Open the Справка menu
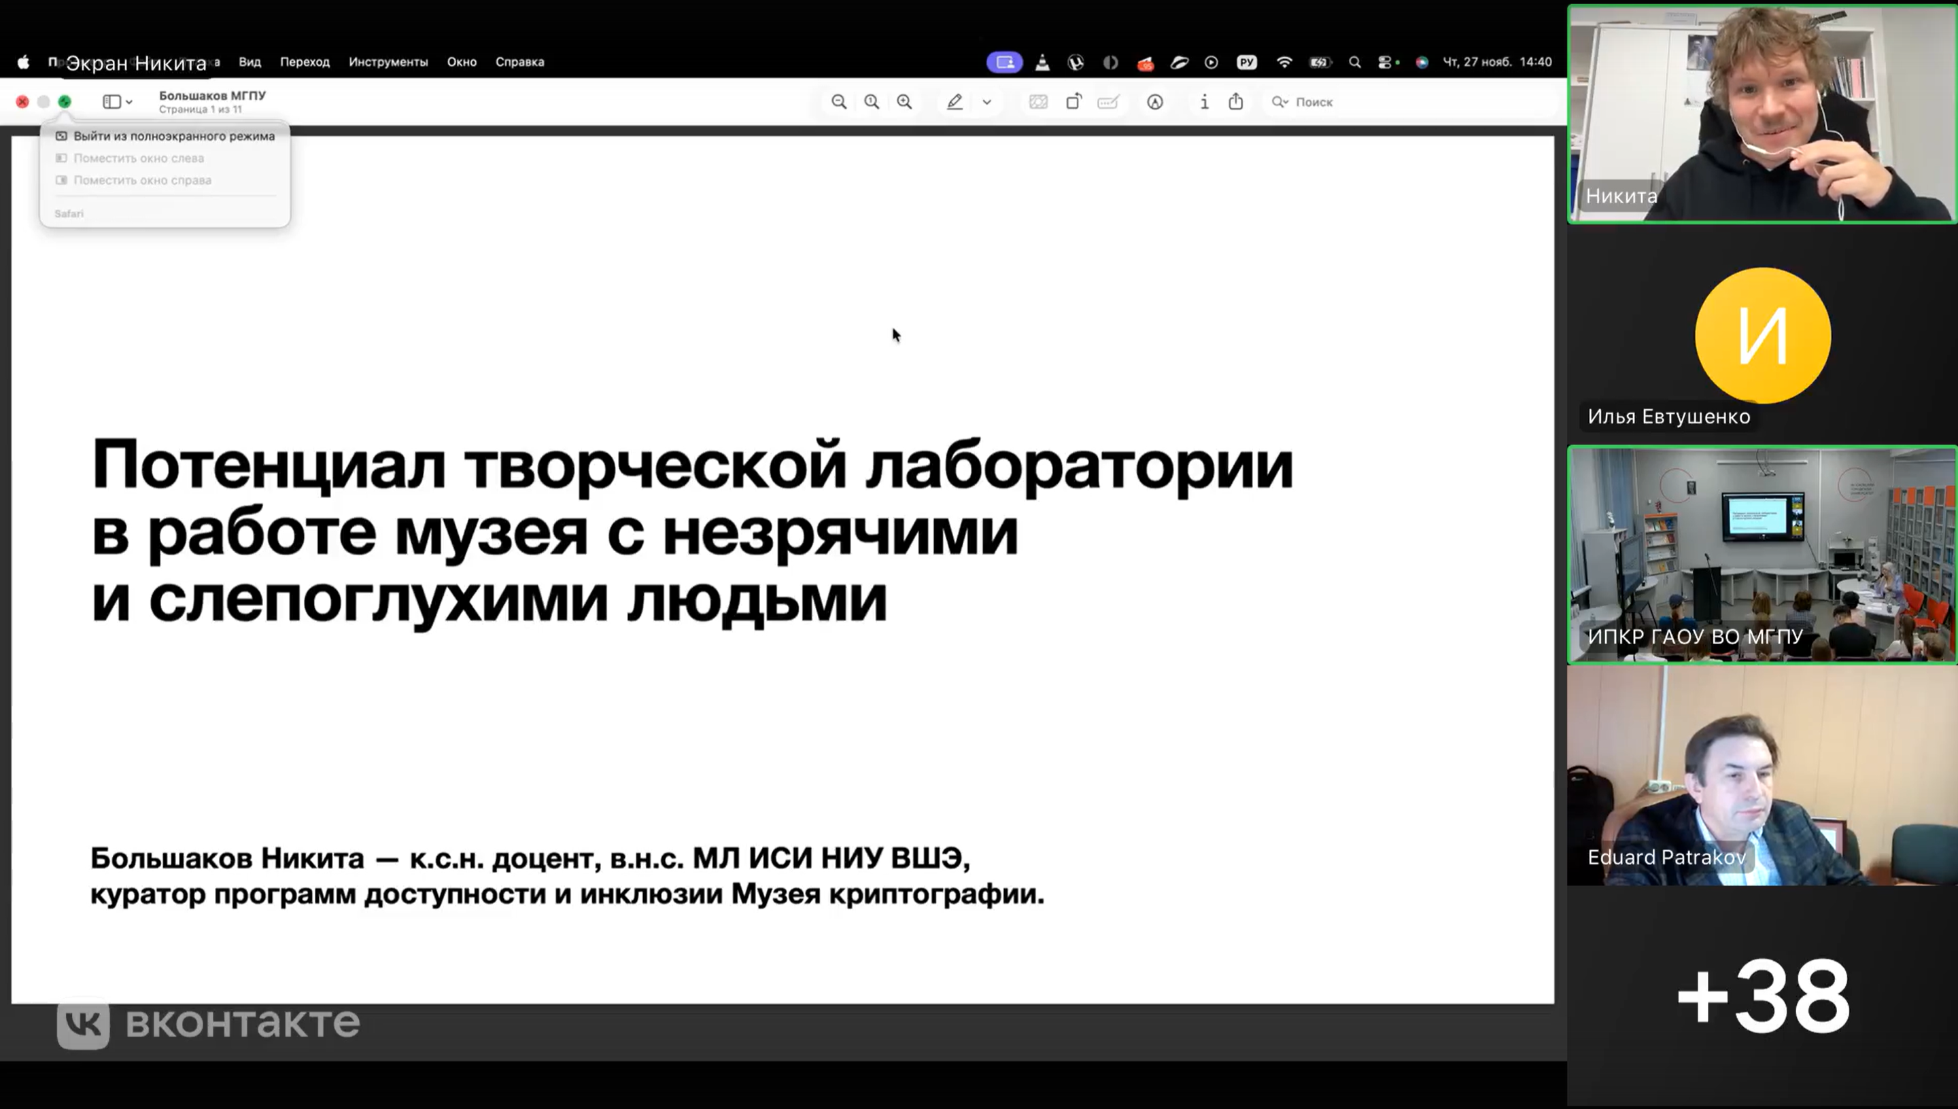 [519, 63]
